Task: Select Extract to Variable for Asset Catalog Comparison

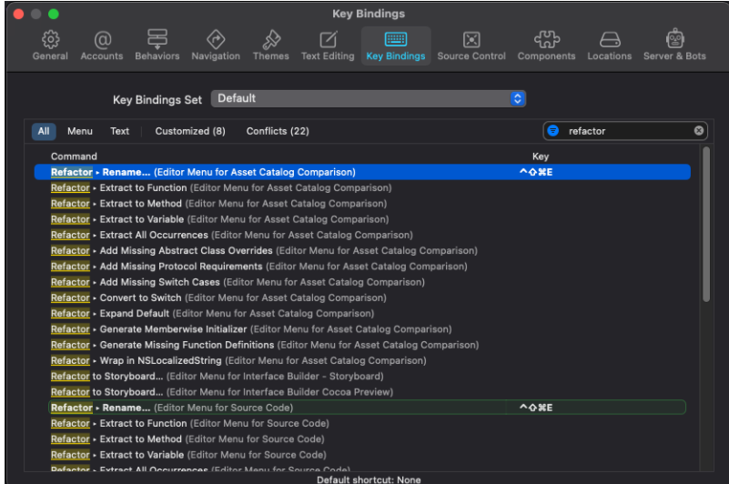Action: click(362, 219)
